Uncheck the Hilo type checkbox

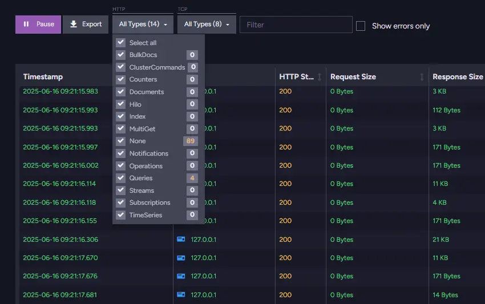tap(120, 104)
